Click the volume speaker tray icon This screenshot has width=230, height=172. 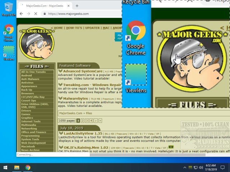tap(201, 167)
